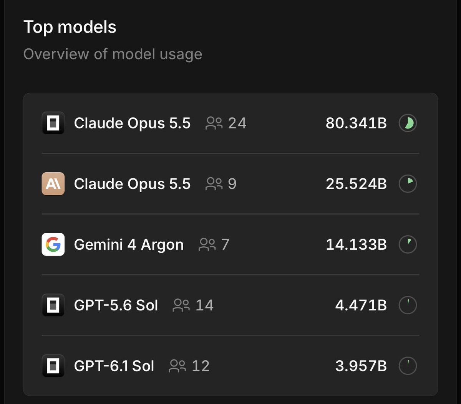Click the users icon showing 14
Image resolution: width=461 pixels, height=404 pixels.
coord(182,305)
